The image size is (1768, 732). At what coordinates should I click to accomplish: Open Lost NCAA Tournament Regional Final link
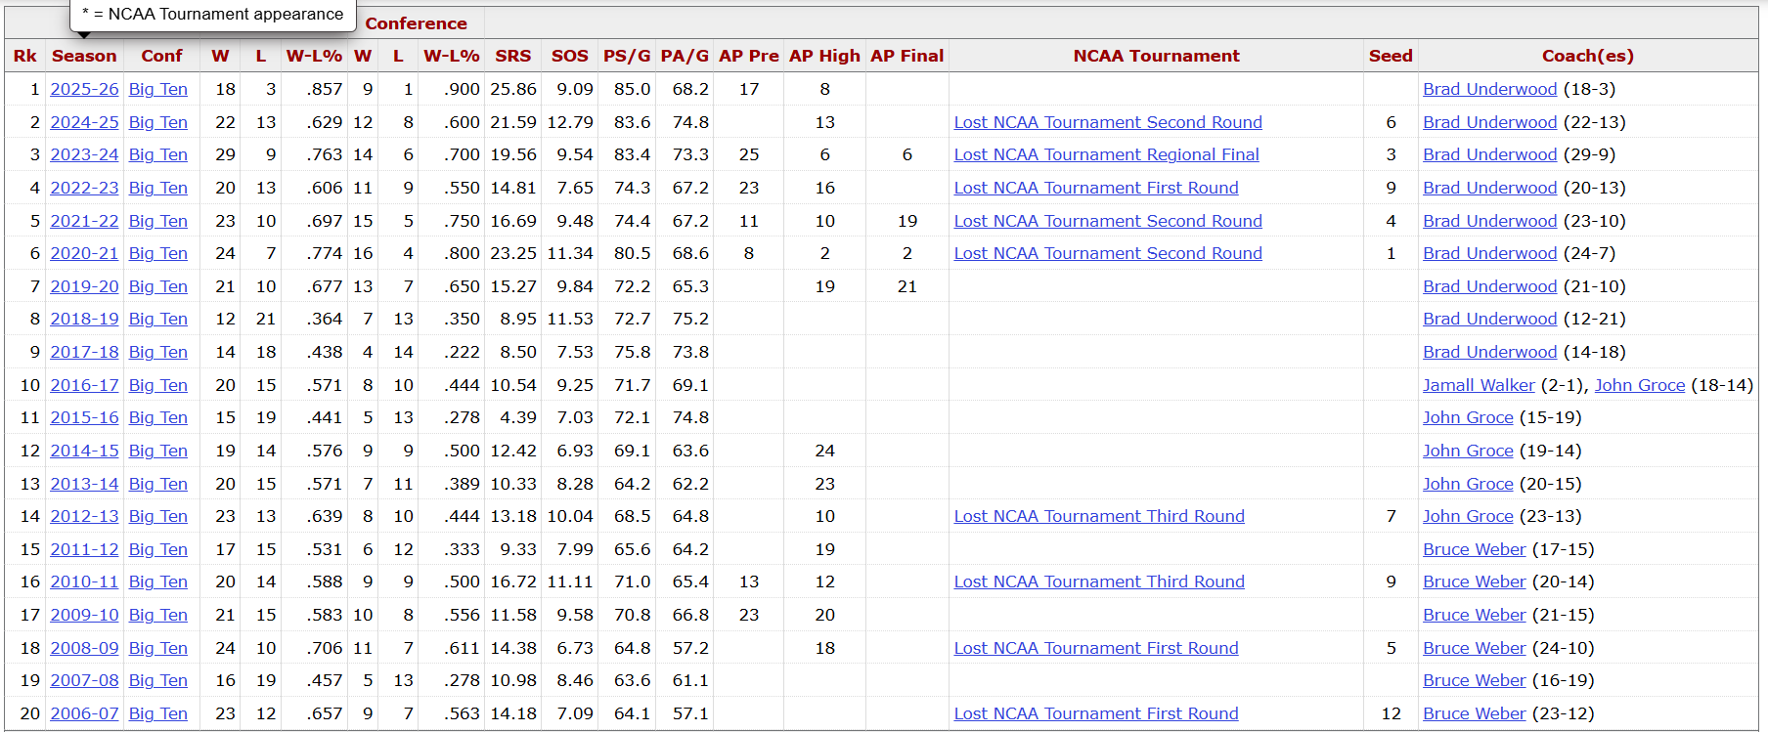point(1106,154)
